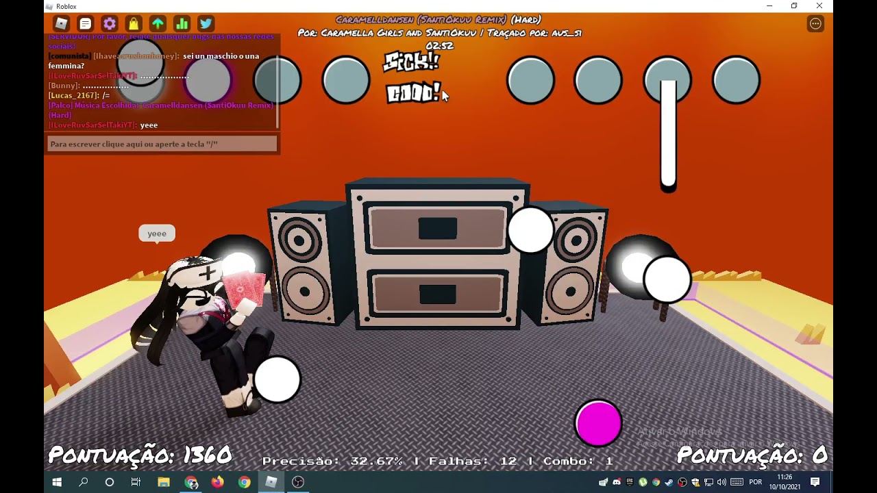Toggle the chat window icon
The image size is (877, 493).
click(x=86, y=24)
